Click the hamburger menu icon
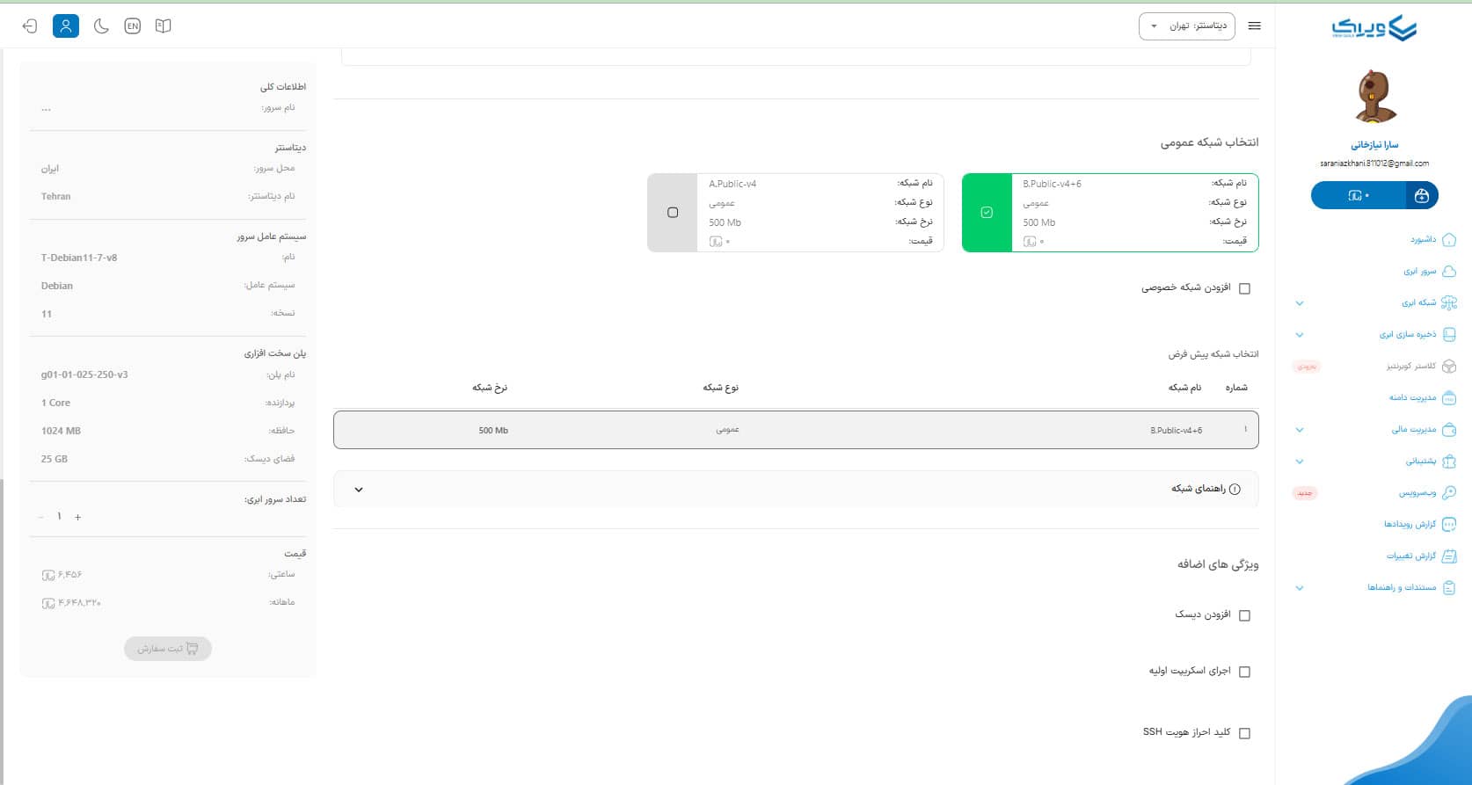 click(x=1255, y=26)
